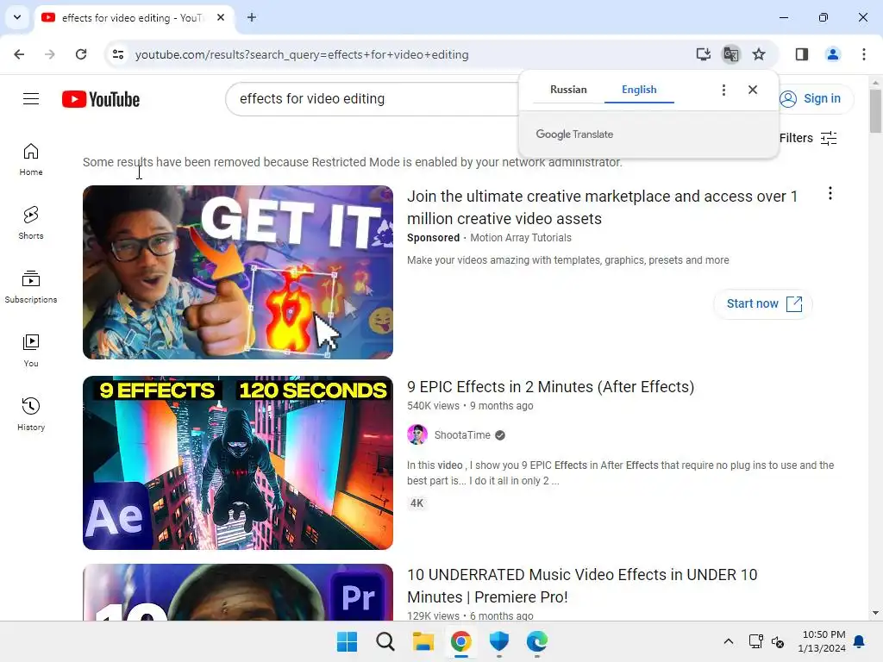The height and width of the screenshot is (662, 883).
Task: Open Chrome side panel
Action: point(801,54)
